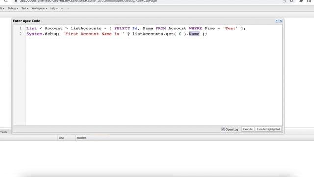Viewport: 314px width, 177px height.
Task: Click the 'Test' string literal
Action: pyautogui.click(x=230, y=29)
